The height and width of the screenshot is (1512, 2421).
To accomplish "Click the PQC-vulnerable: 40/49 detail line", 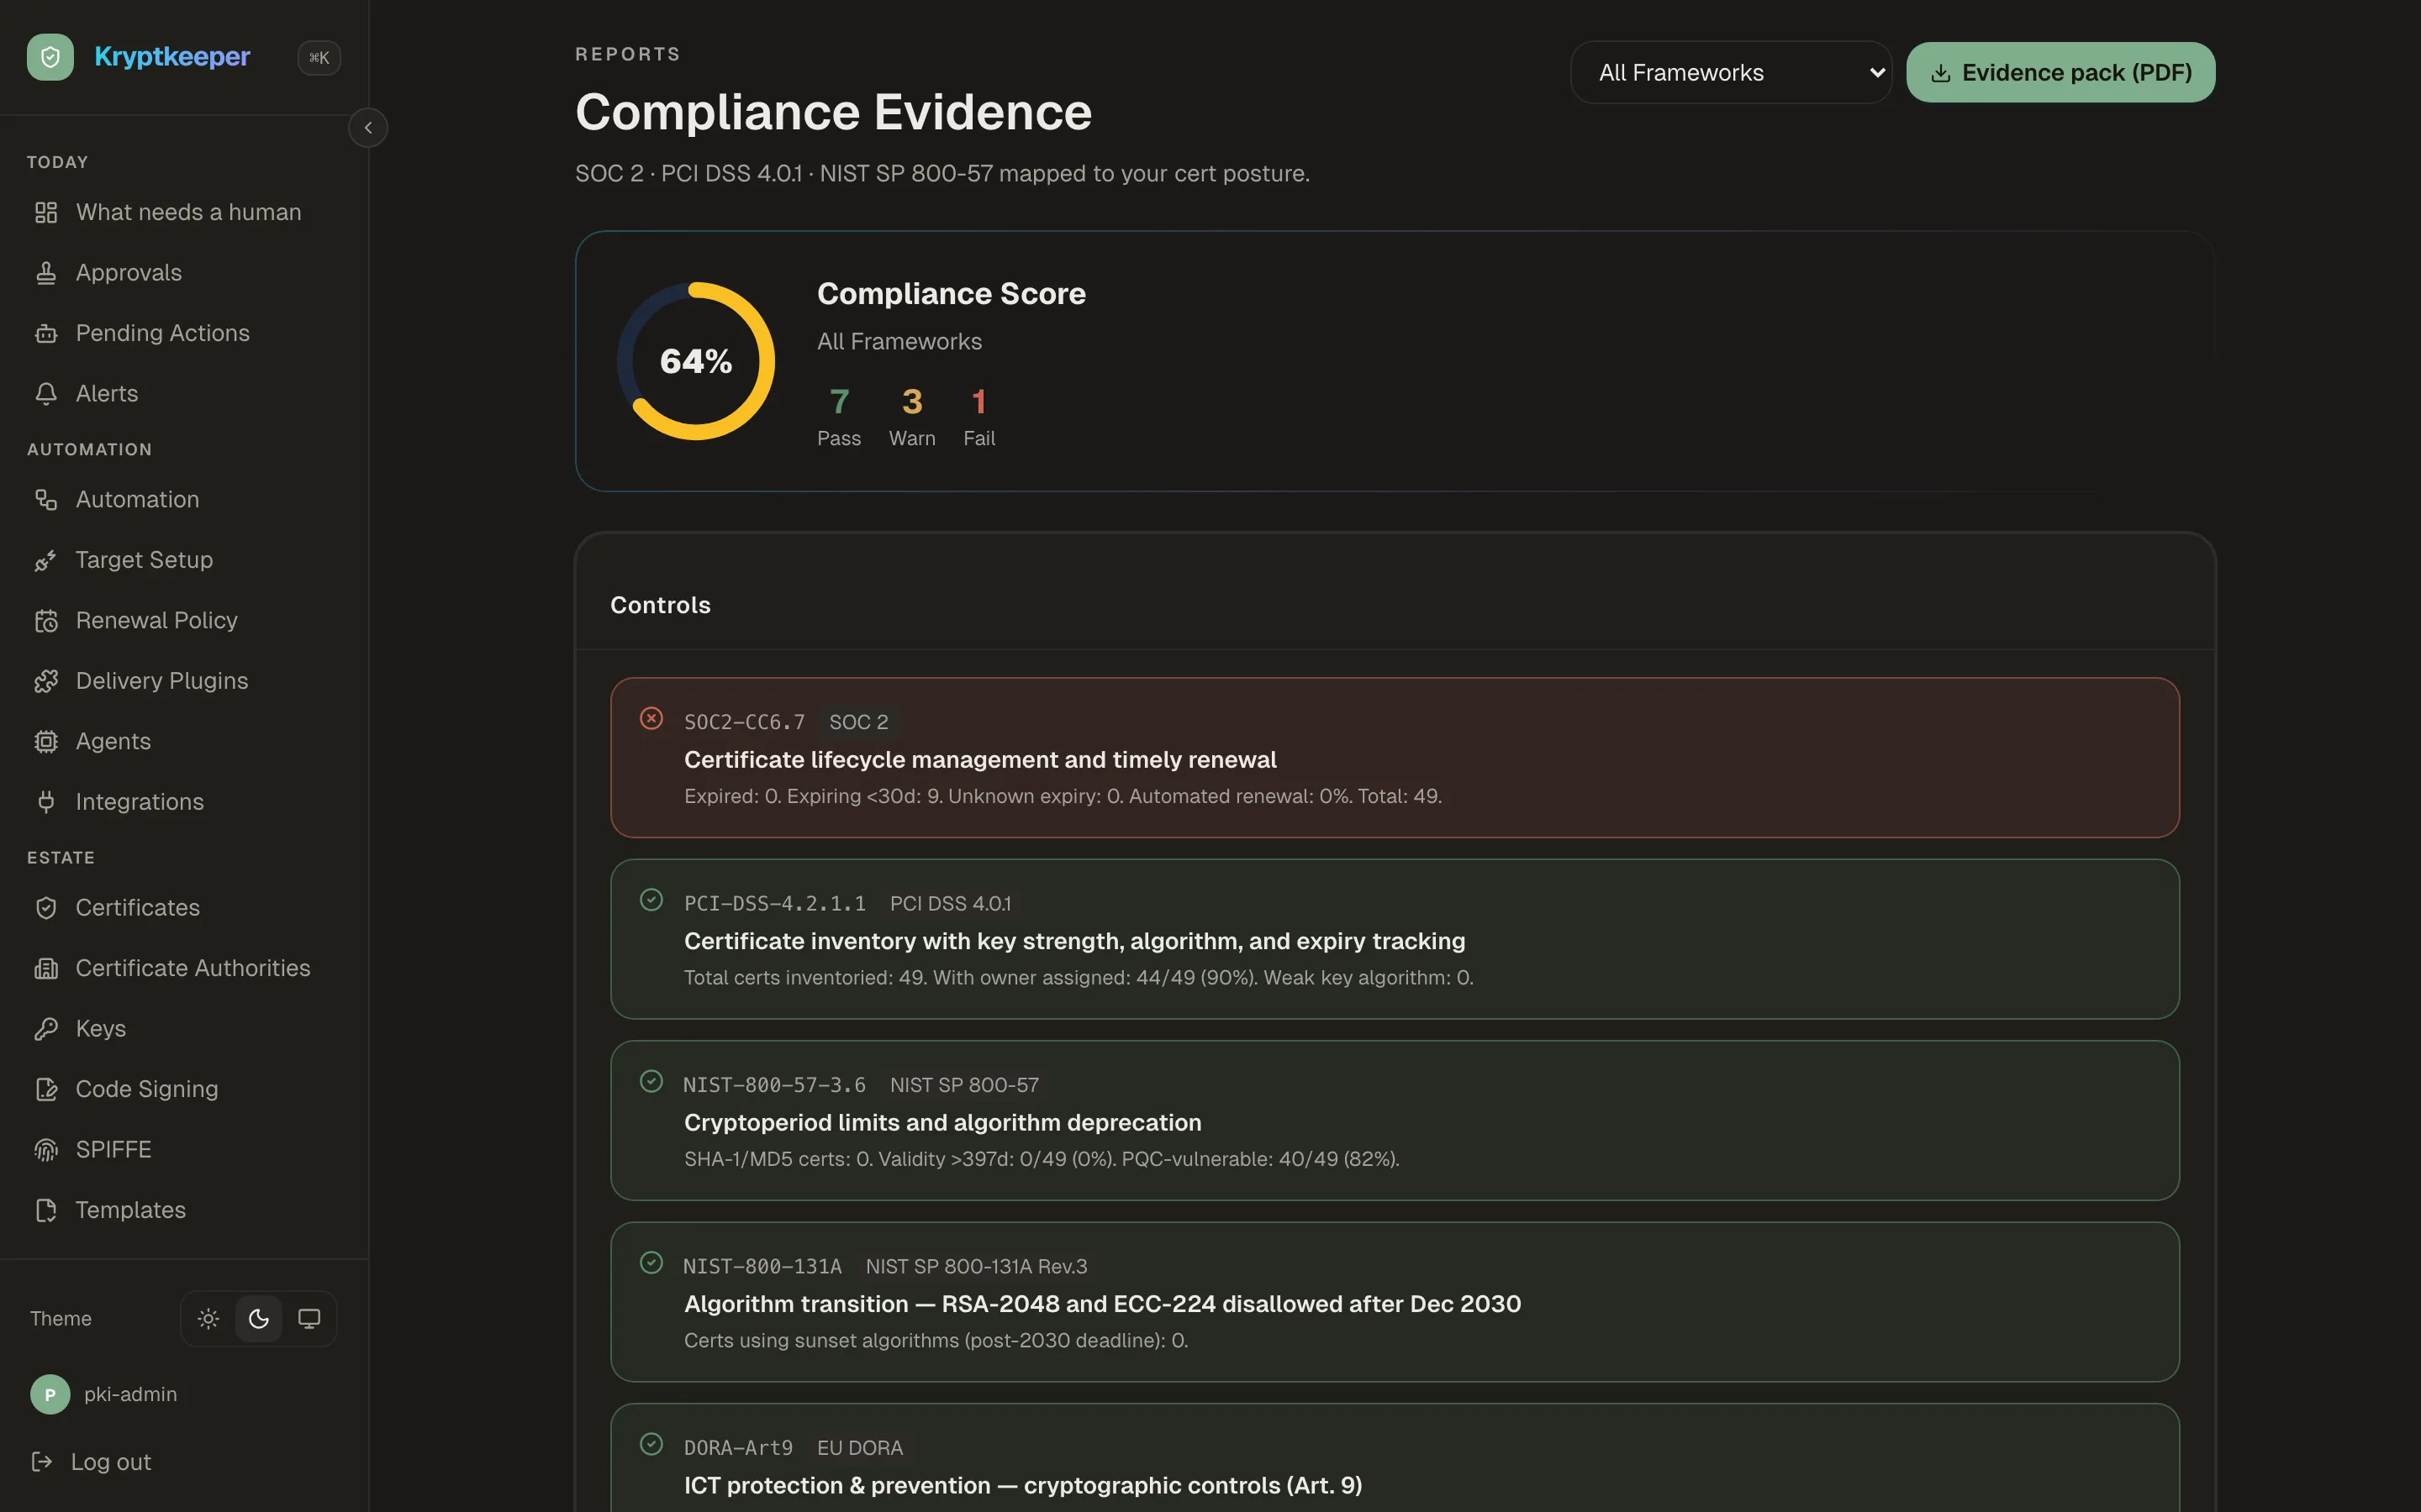I will point(1042,1159).
